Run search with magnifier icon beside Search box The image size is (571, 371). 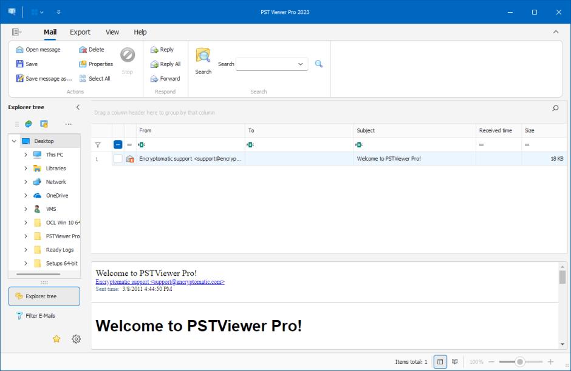tap(319, 64)
